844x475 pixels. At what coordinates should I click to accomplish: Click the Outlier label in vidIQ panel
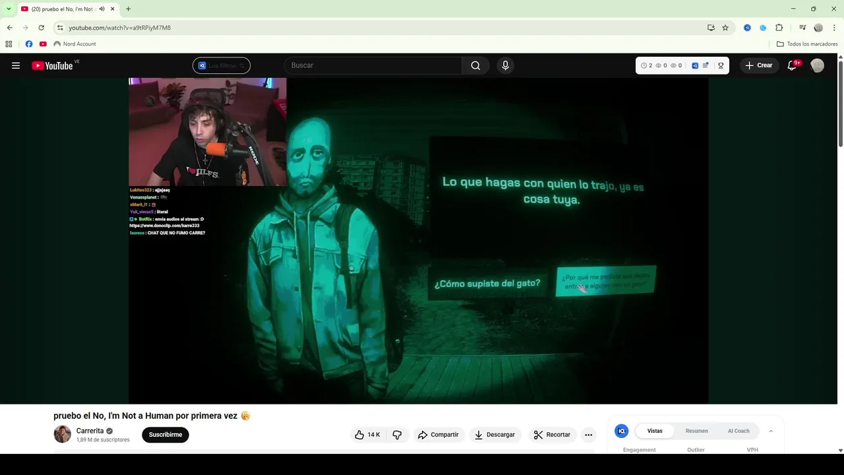[x=696, y=450]
